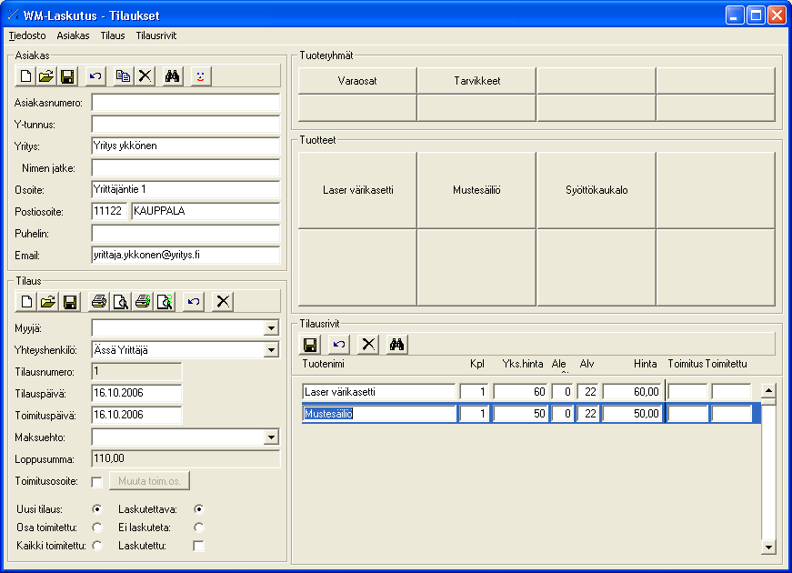Click the Puhelin field
The image size is (792, 573).
(185, 234)
